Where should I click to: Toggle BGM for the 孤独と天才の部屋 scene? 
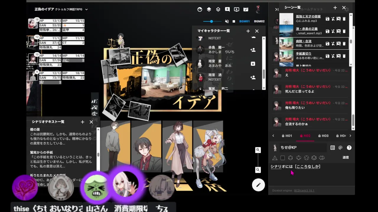333,19
